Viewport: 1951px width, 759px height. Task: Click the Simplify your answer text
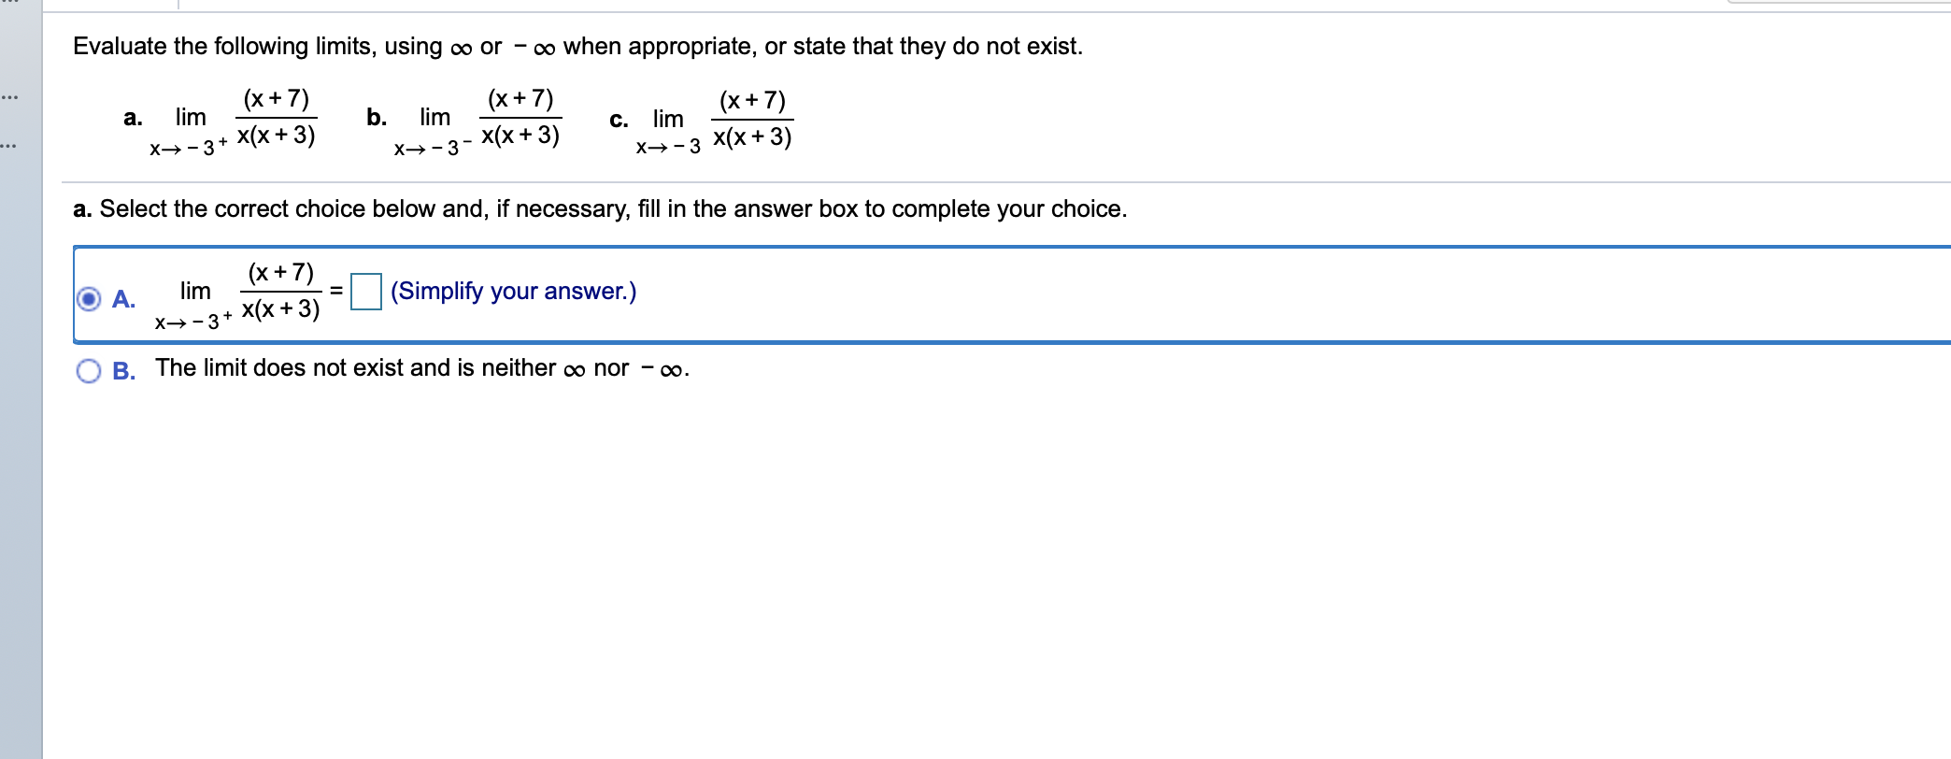click(x=513, y=292)
